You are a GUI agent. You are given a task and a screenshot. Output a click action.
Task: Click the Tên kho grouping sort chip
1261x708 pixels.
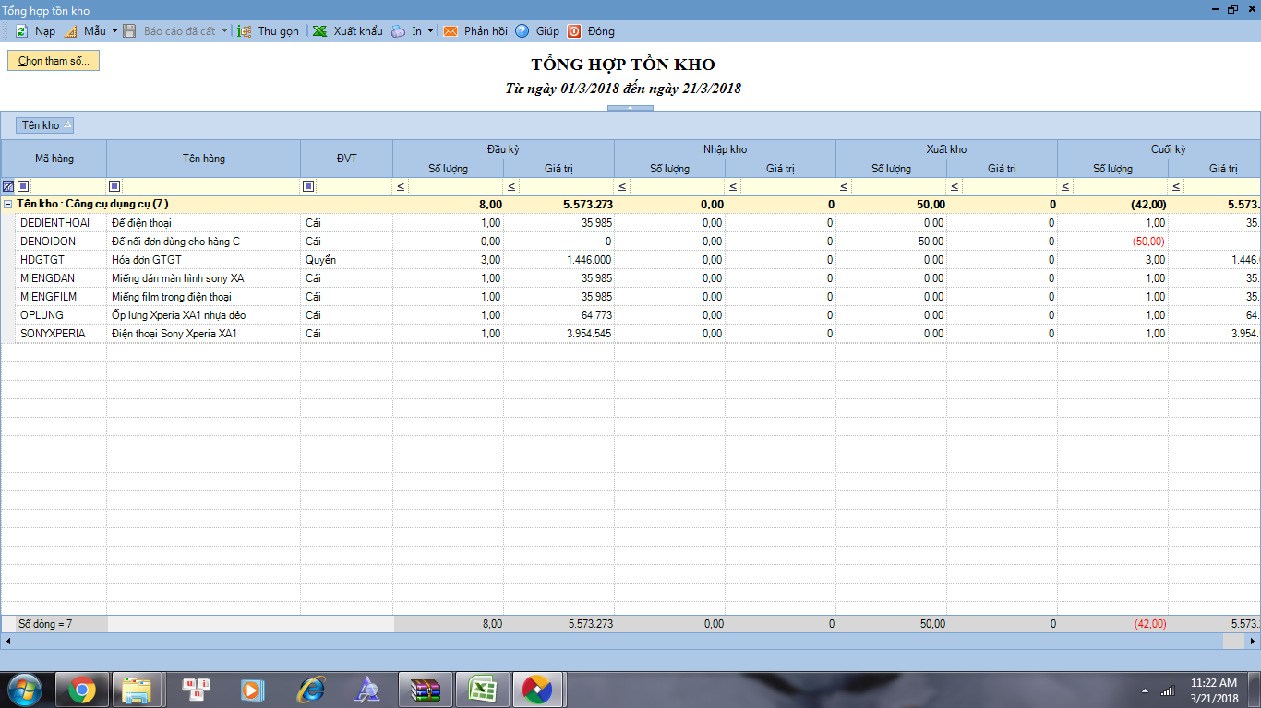click(x=44, y=125)
